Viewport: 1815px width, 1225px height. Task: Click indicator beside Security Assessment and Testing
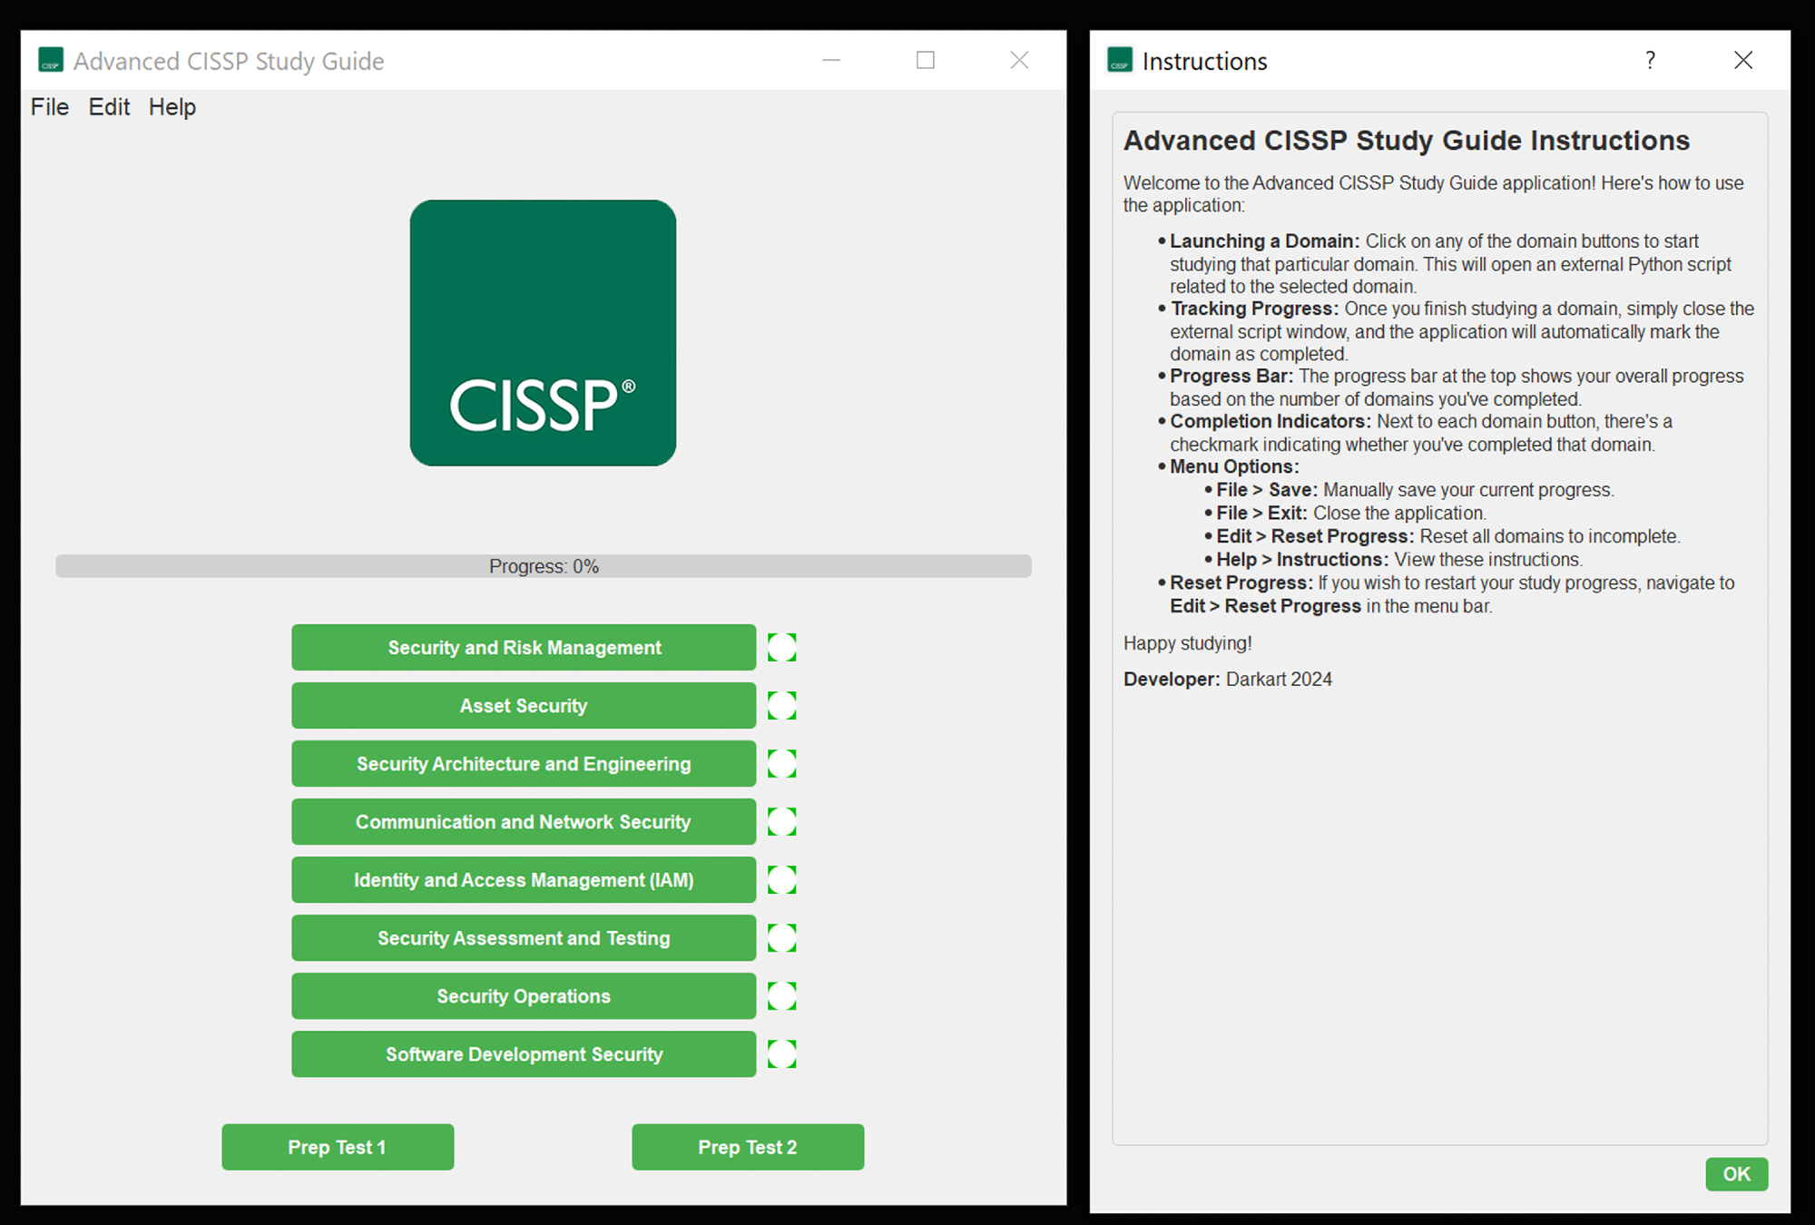coord(782,938)
